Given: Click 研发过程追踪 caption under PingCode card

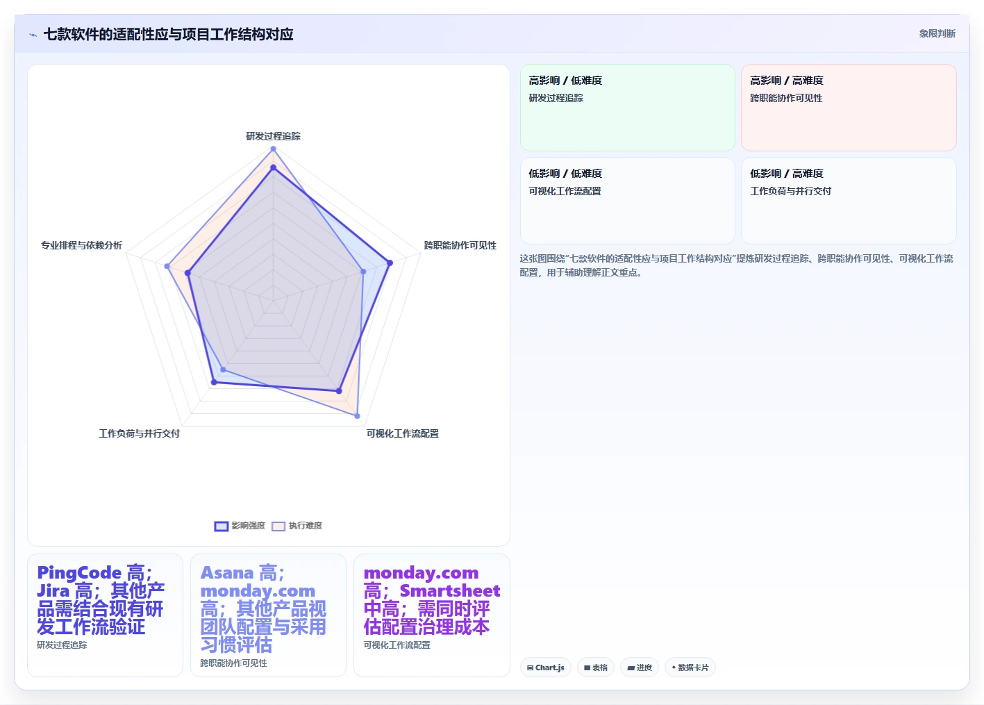Looking at the screenshot, I should [62, 645].
